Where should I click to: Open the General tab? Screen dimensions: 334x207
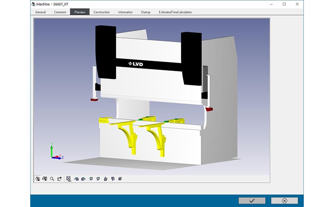[x=40, y=12]
